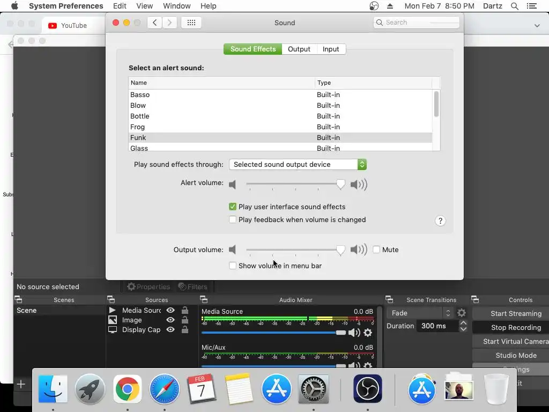Click the Controls dock popout icon
549x412 pixels.
(x=475, y=299)
